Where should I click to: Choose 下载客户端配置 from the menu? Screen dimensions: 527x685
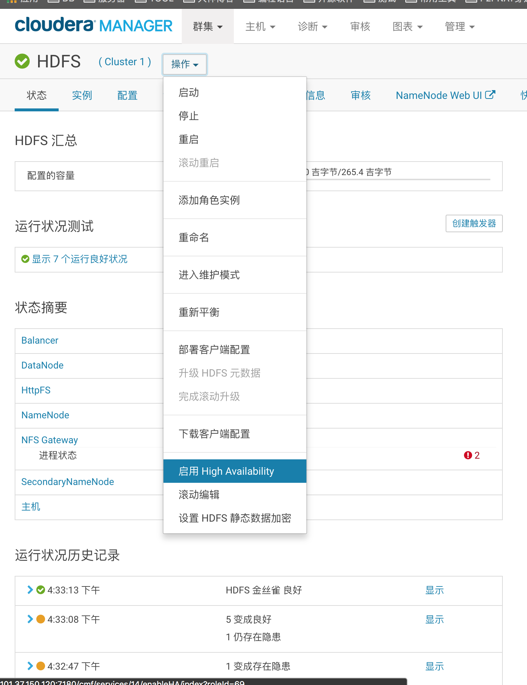235,434
